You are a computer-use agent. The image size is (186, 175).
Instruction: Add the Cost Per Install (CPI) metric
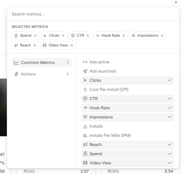127,90
